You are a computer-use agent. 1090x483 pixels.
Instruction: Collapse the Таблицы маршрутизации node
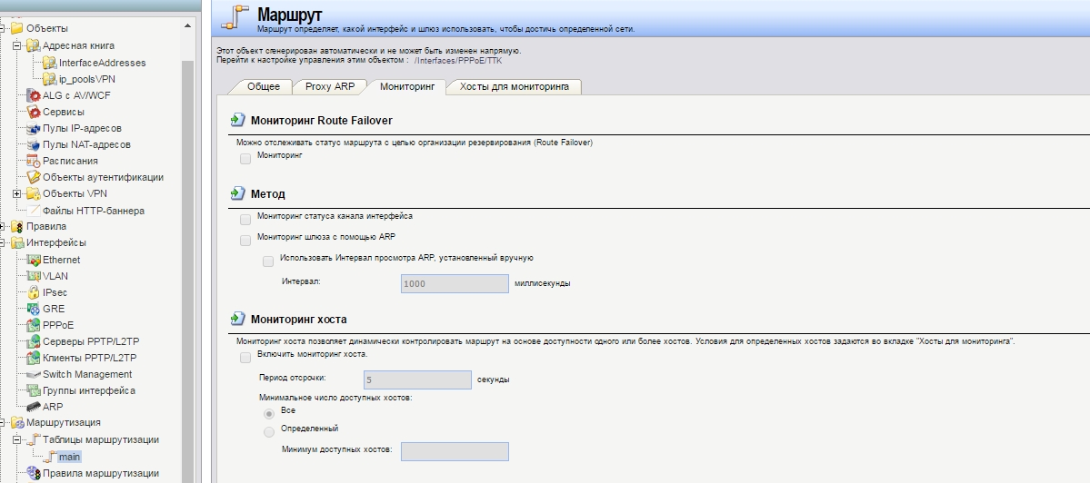click(17, 440)
